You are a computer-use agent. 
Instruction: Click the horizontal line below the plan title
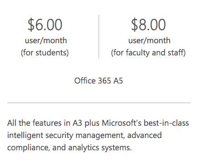coord(99,103)
